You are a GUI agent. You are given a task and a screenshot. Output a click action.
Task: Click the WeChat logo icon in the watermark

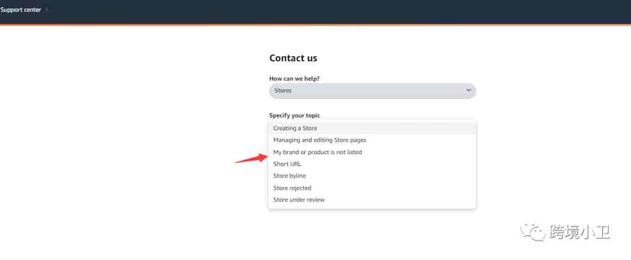click(533, 233)
